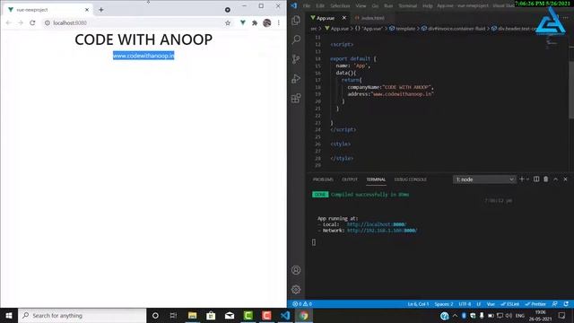Screen dimensions: 574x323
Task: Go back in Chrome
Action: pos(8,22)
